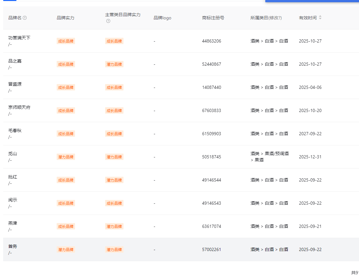Image resolution: width=359 pixels, height=278 pixels.
Task: Click the 2025-04-06 date for 晋盛源
Action: pyautogui.click(x=310, y=87)
